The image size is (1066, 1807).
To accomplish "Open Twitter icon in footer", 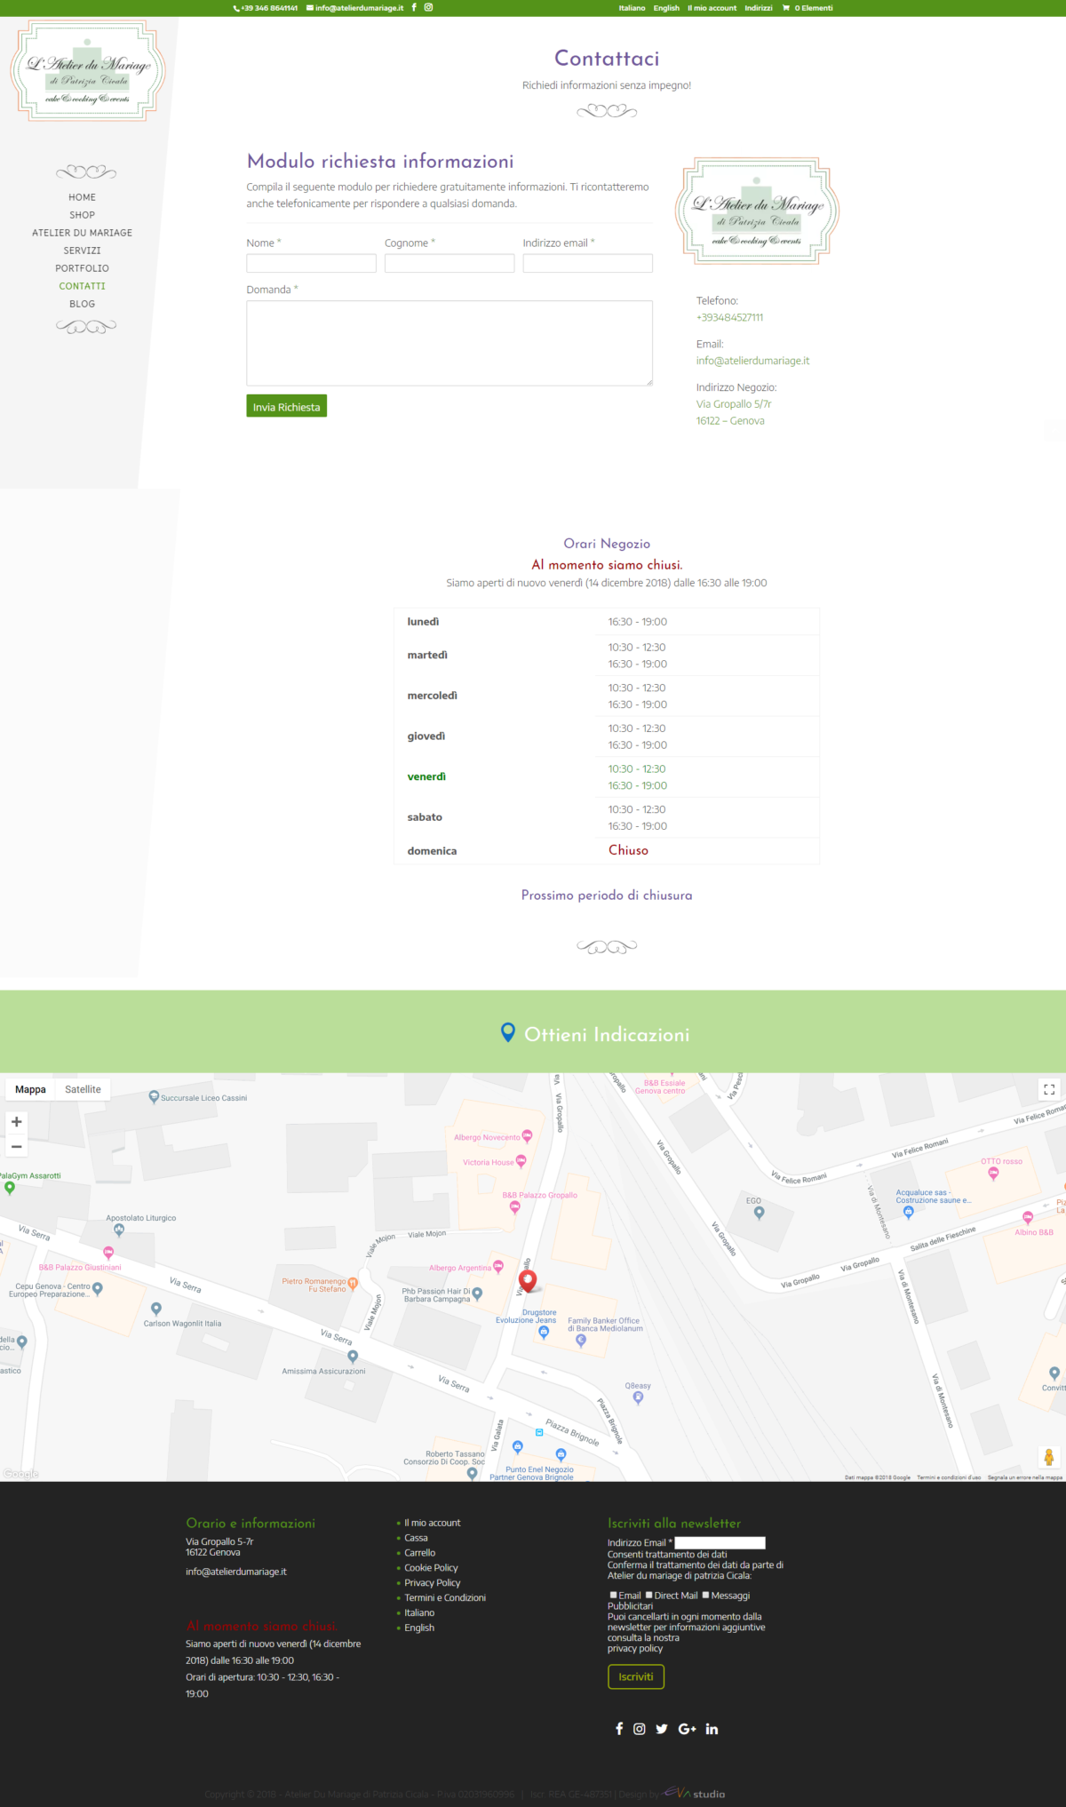I will [x=662, y=1729].
